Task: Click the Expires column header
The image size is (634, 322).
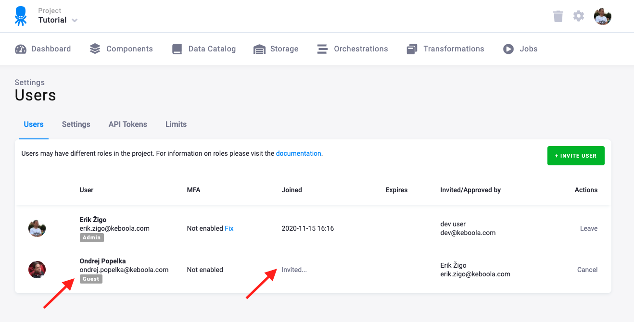Action: pos(396,190)
